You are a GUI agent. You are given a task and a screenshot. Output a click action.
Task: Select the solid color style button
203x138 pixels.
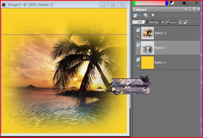coord(184,3)
